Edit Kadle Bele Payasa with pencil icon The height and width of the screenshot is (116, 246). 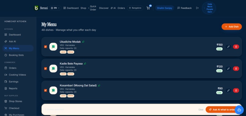point(228,68)
